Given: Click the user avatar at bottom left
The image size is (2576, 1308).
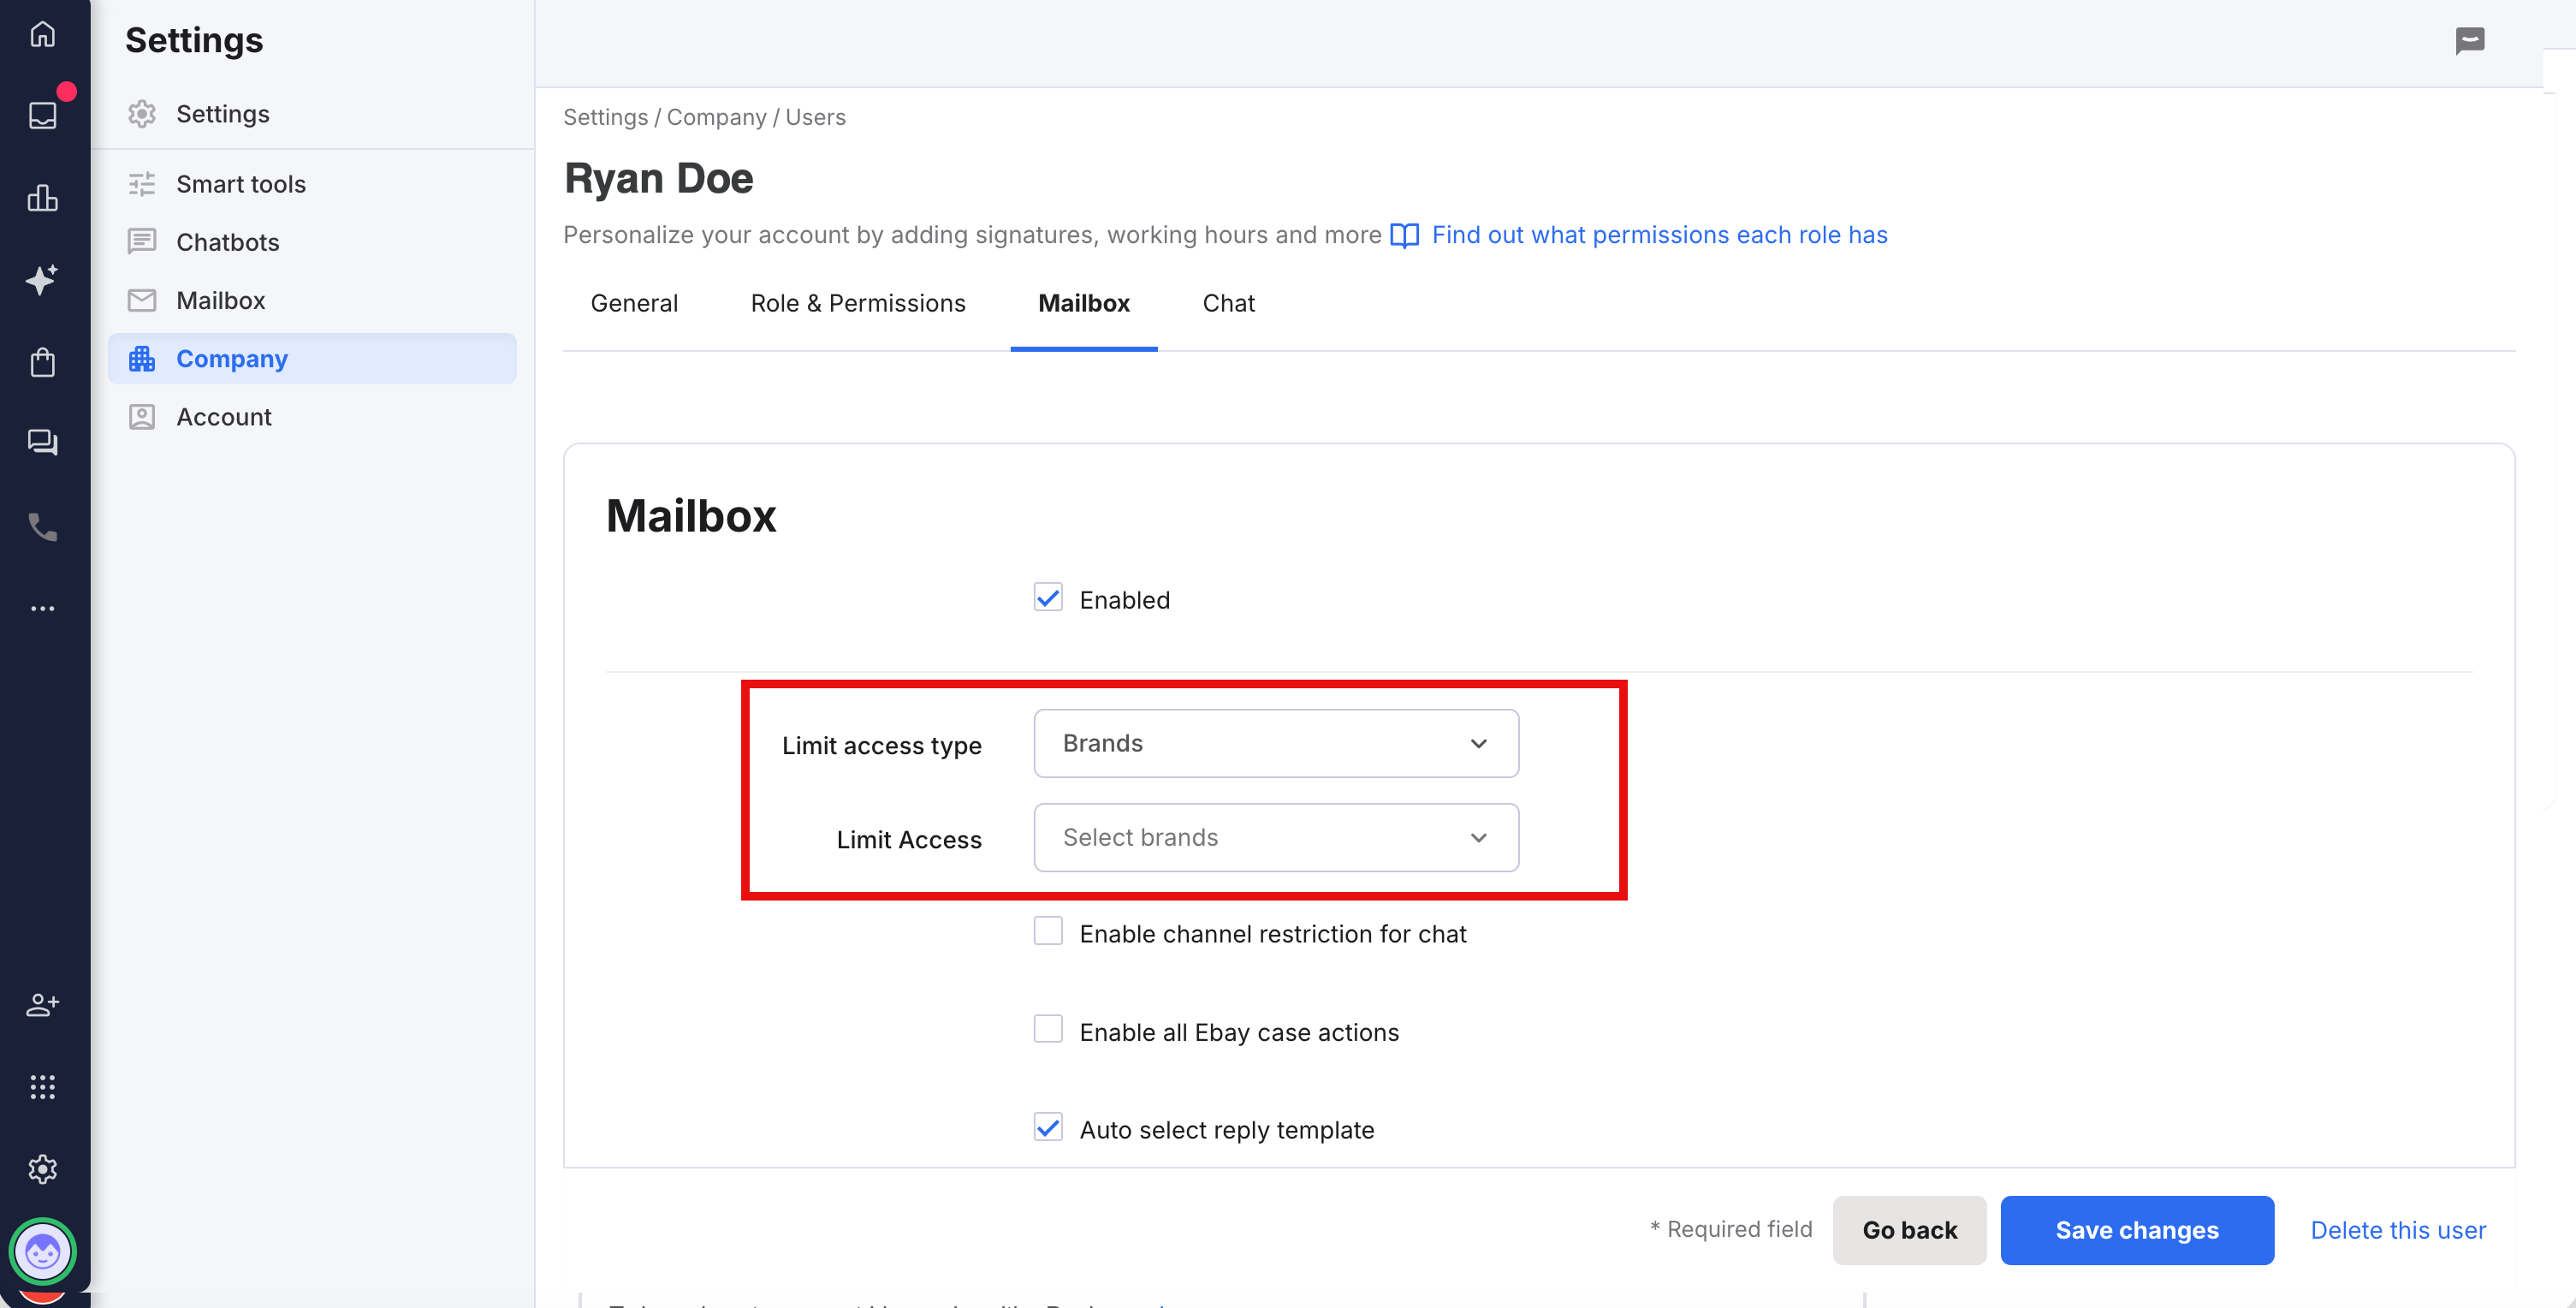Looking at the screenshot, I should click(x=42, y=1251).
